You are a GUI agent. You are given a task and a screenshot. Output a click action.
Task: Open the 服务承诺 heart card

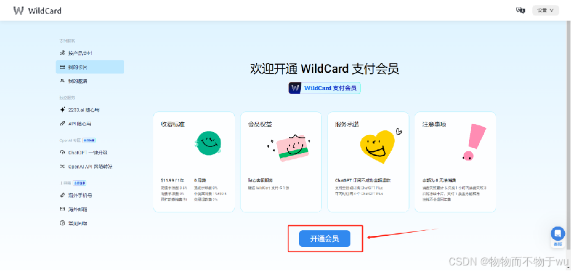pyautogui.click(x=368, y=162)
